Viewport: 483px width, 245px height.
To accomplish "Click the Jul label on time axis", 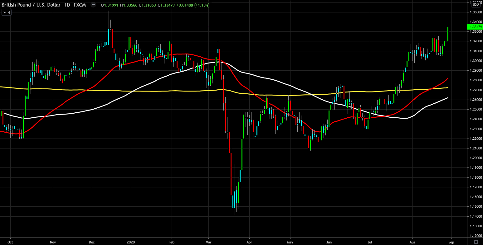I will (x=370, y=242).
